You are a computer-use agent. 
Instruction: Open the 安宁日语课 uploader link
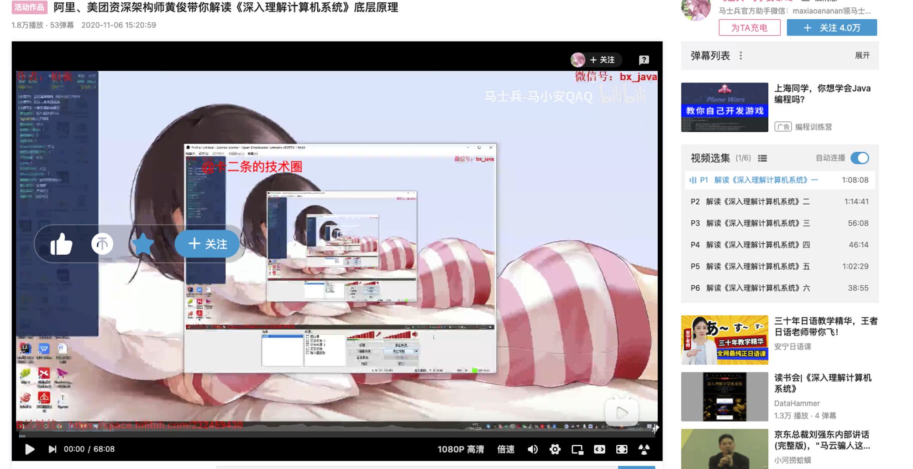[792, 347]
